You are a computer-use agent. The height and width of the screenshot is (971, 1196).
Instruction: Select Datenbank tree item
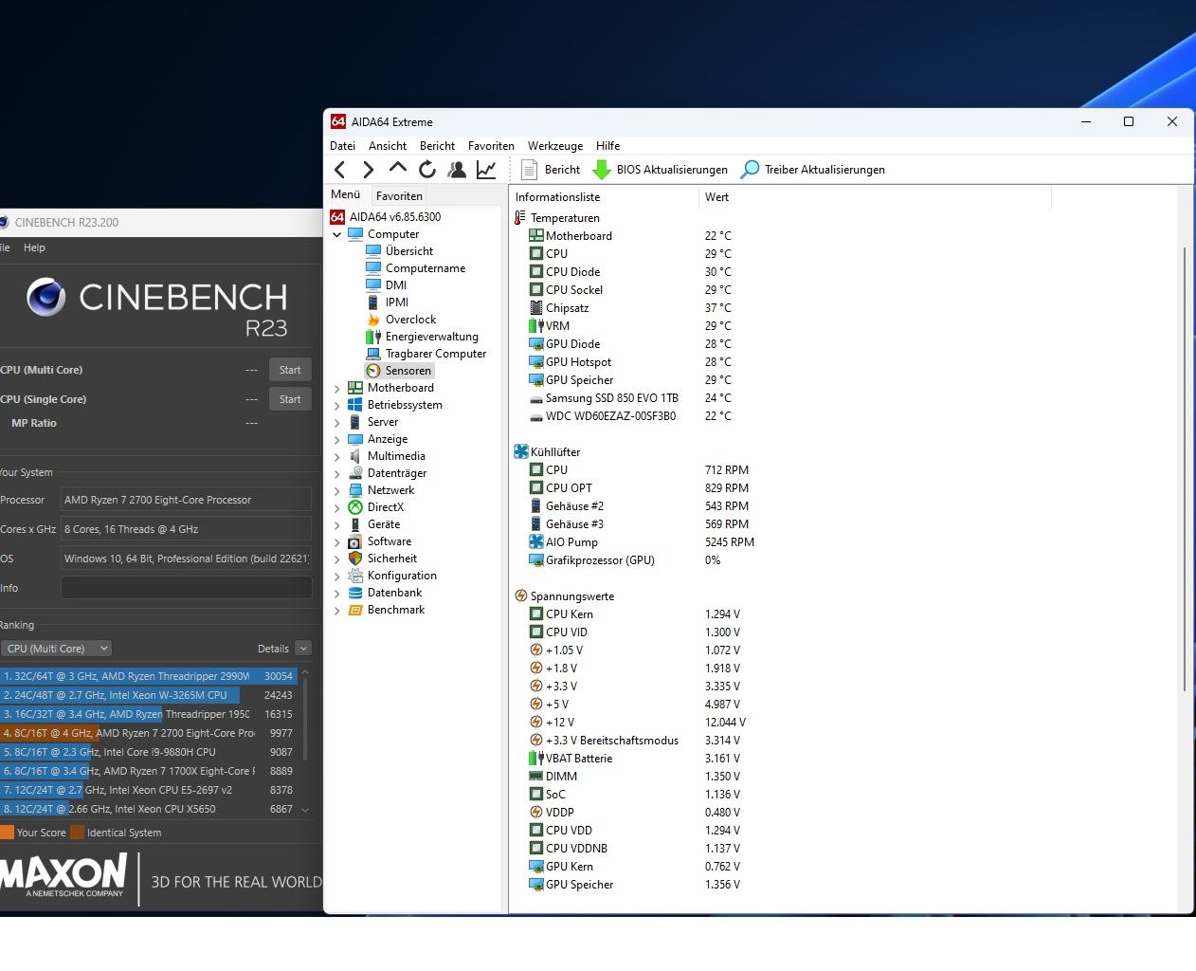[386, 593]
